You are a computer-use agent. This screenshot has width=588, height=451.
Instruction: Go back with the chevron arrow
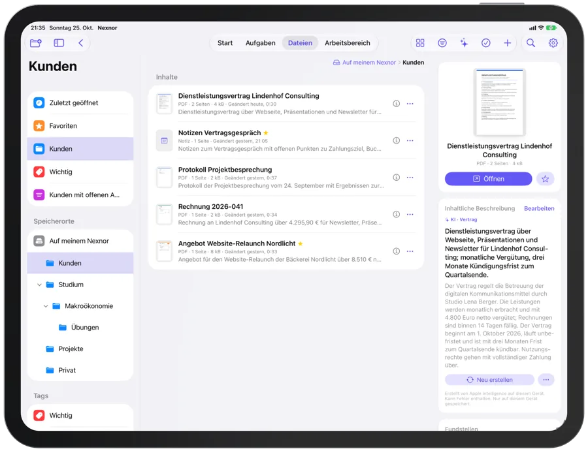(x=80, y=43)
